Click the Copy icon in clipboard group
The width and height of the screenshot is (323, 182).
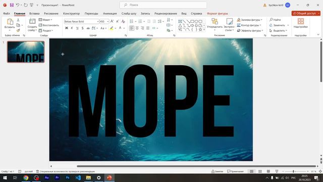tap(18, 25)
